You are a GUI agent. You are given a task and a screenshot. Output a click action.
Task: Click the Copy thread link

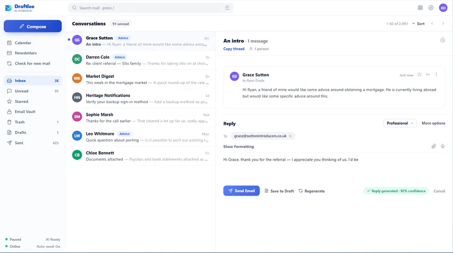click(x=234, y=49)
